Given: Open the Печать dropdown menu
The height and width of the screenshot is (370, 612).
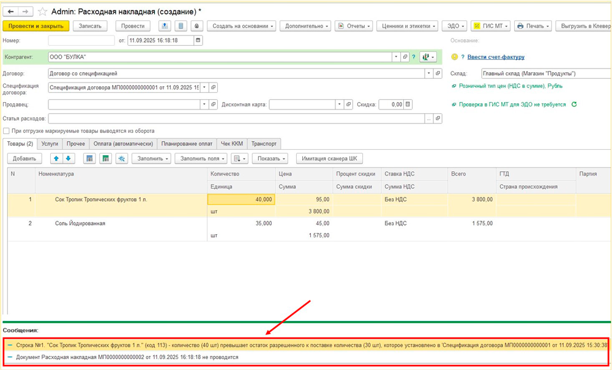Looking at the screenshot, I should click(x=532, y=26).
